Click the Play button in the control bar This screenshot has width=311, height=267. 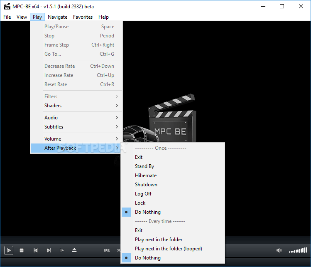click(9, 250)
